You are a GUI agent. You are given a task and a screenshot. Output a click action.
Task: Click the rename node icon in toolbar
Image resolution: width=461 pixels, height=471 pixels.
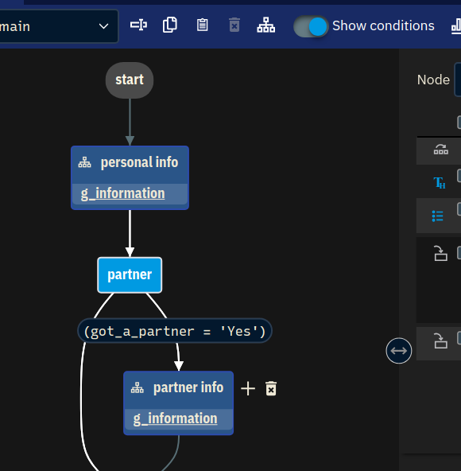138,25
